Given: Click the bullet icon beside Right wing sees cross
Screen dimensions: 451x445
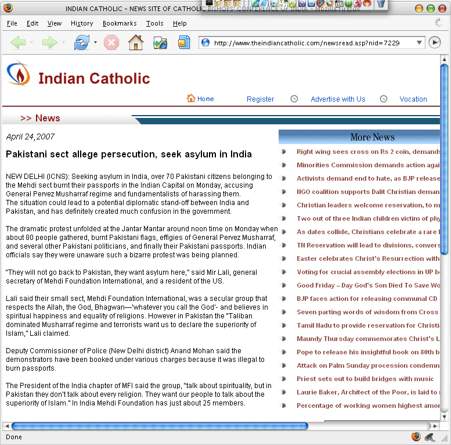Looking at the screenshot, I should [283, 152].
